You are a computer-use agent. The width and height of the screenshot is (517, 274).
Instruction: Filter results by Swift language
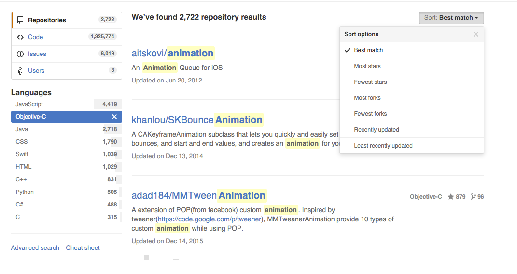point(22,154)
